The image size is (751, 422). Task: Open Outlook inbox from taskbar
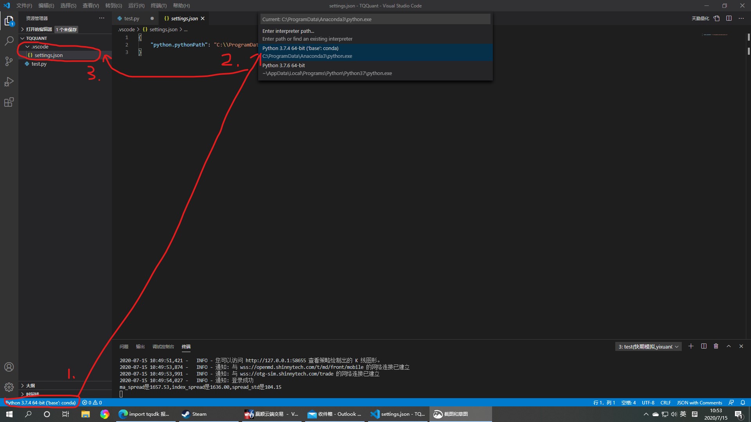pos(334,414)
